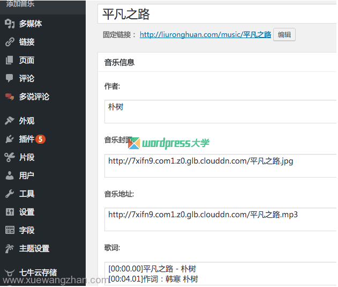
Task: Click the 多说评论 chat icon
Action: coord(10,97)
